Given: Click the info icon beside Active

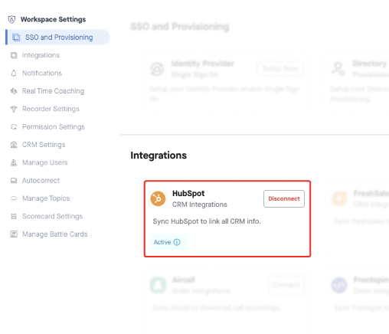Looking at the screenshot, I should point(177,242).
